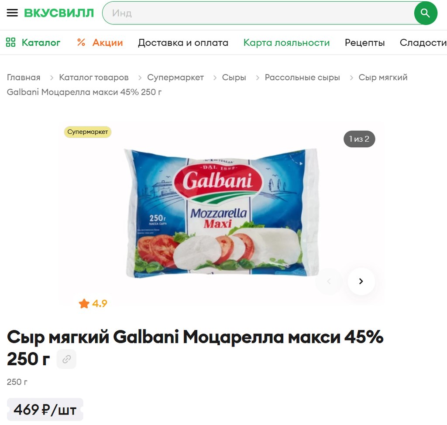The height and width of the screenshot is (425, 447).
Task: Click the Супермаркет yellow badge
Action: [x=87, y=132]
